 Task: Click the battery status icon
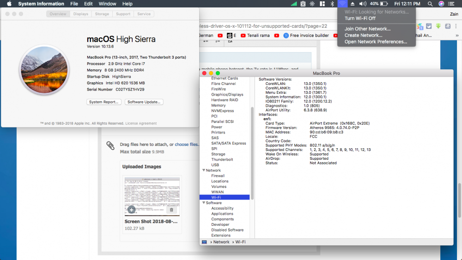(x=384, y=4)
